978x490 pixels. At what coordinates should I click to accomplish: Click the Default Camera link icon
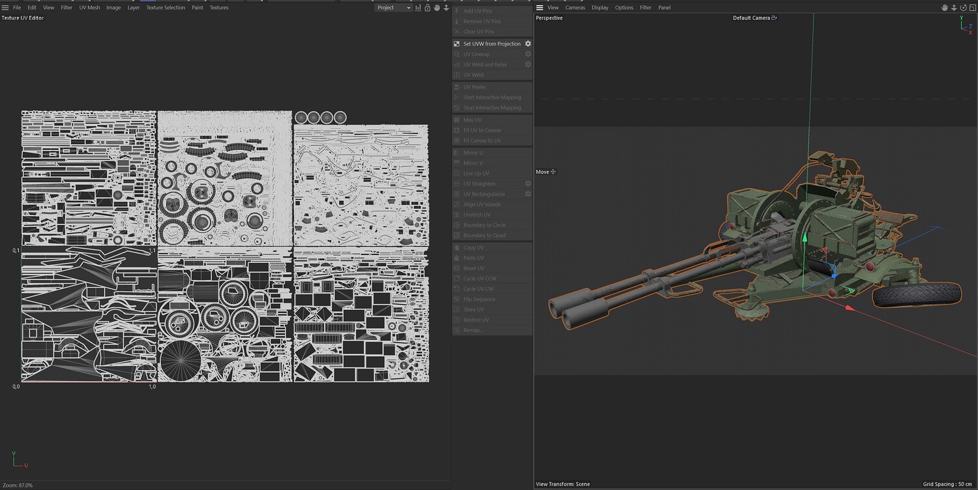[774, 18]
